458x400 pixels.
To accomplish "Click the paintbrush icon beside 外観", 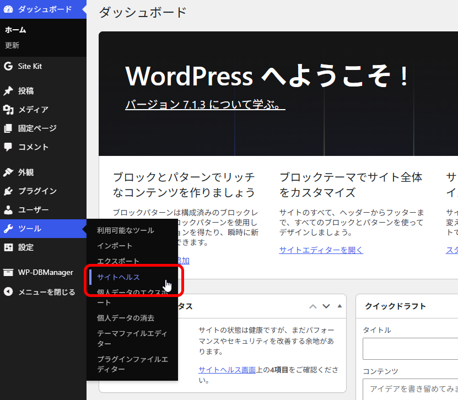I will pos(8,172).
